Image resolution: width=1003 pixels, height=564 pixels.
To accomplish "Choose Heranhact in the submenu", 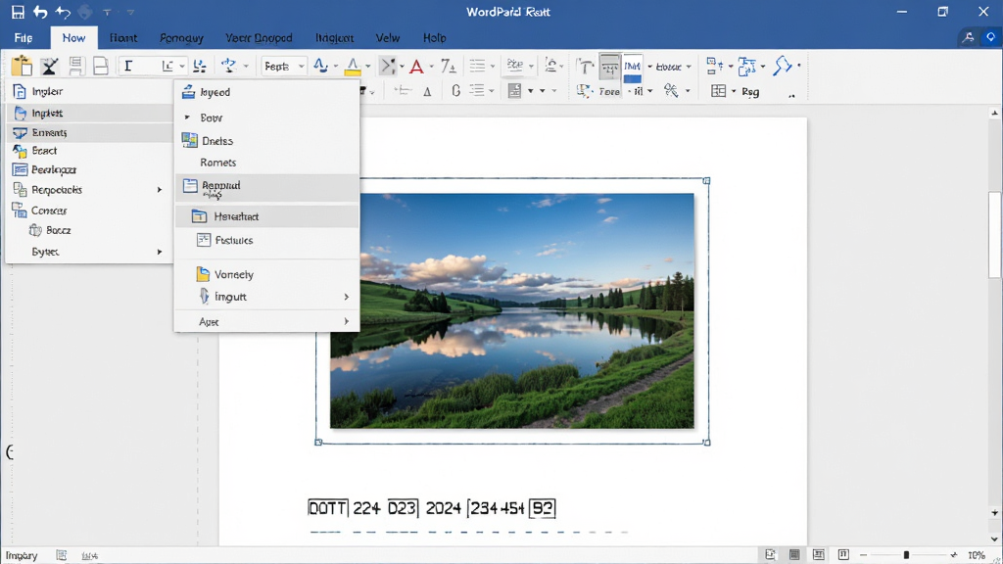I will tap(267, 216).
